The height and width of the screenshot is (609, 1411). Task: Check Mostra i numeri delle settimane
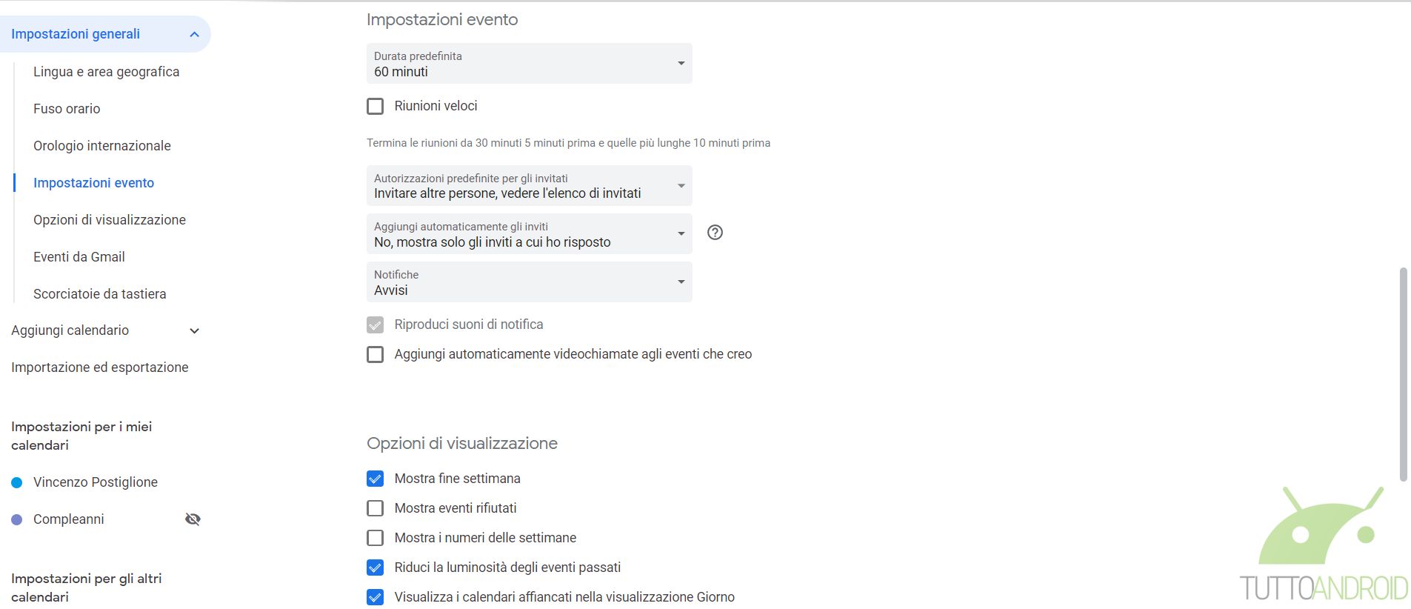(x=376, y=539)
